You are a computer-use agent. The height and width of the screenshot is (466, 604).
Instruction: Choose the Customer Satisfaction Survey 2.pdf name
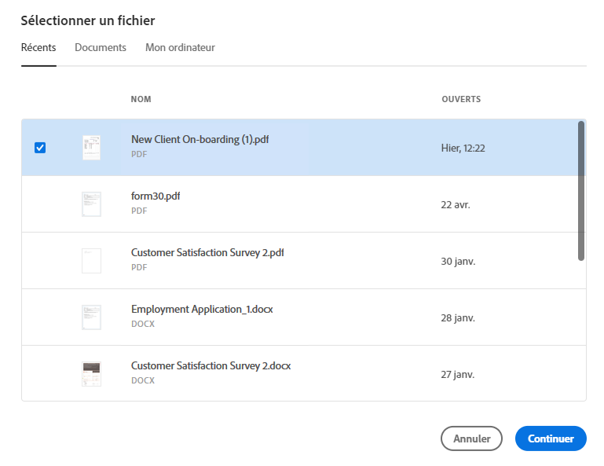coord(207,253)
